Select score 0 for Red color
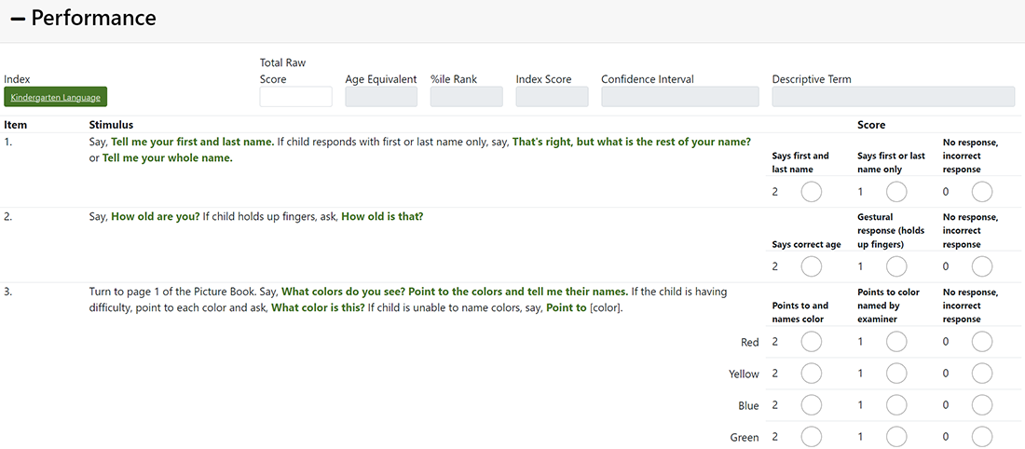Screen dimensions: 1025x449 (x=982, y=342)
